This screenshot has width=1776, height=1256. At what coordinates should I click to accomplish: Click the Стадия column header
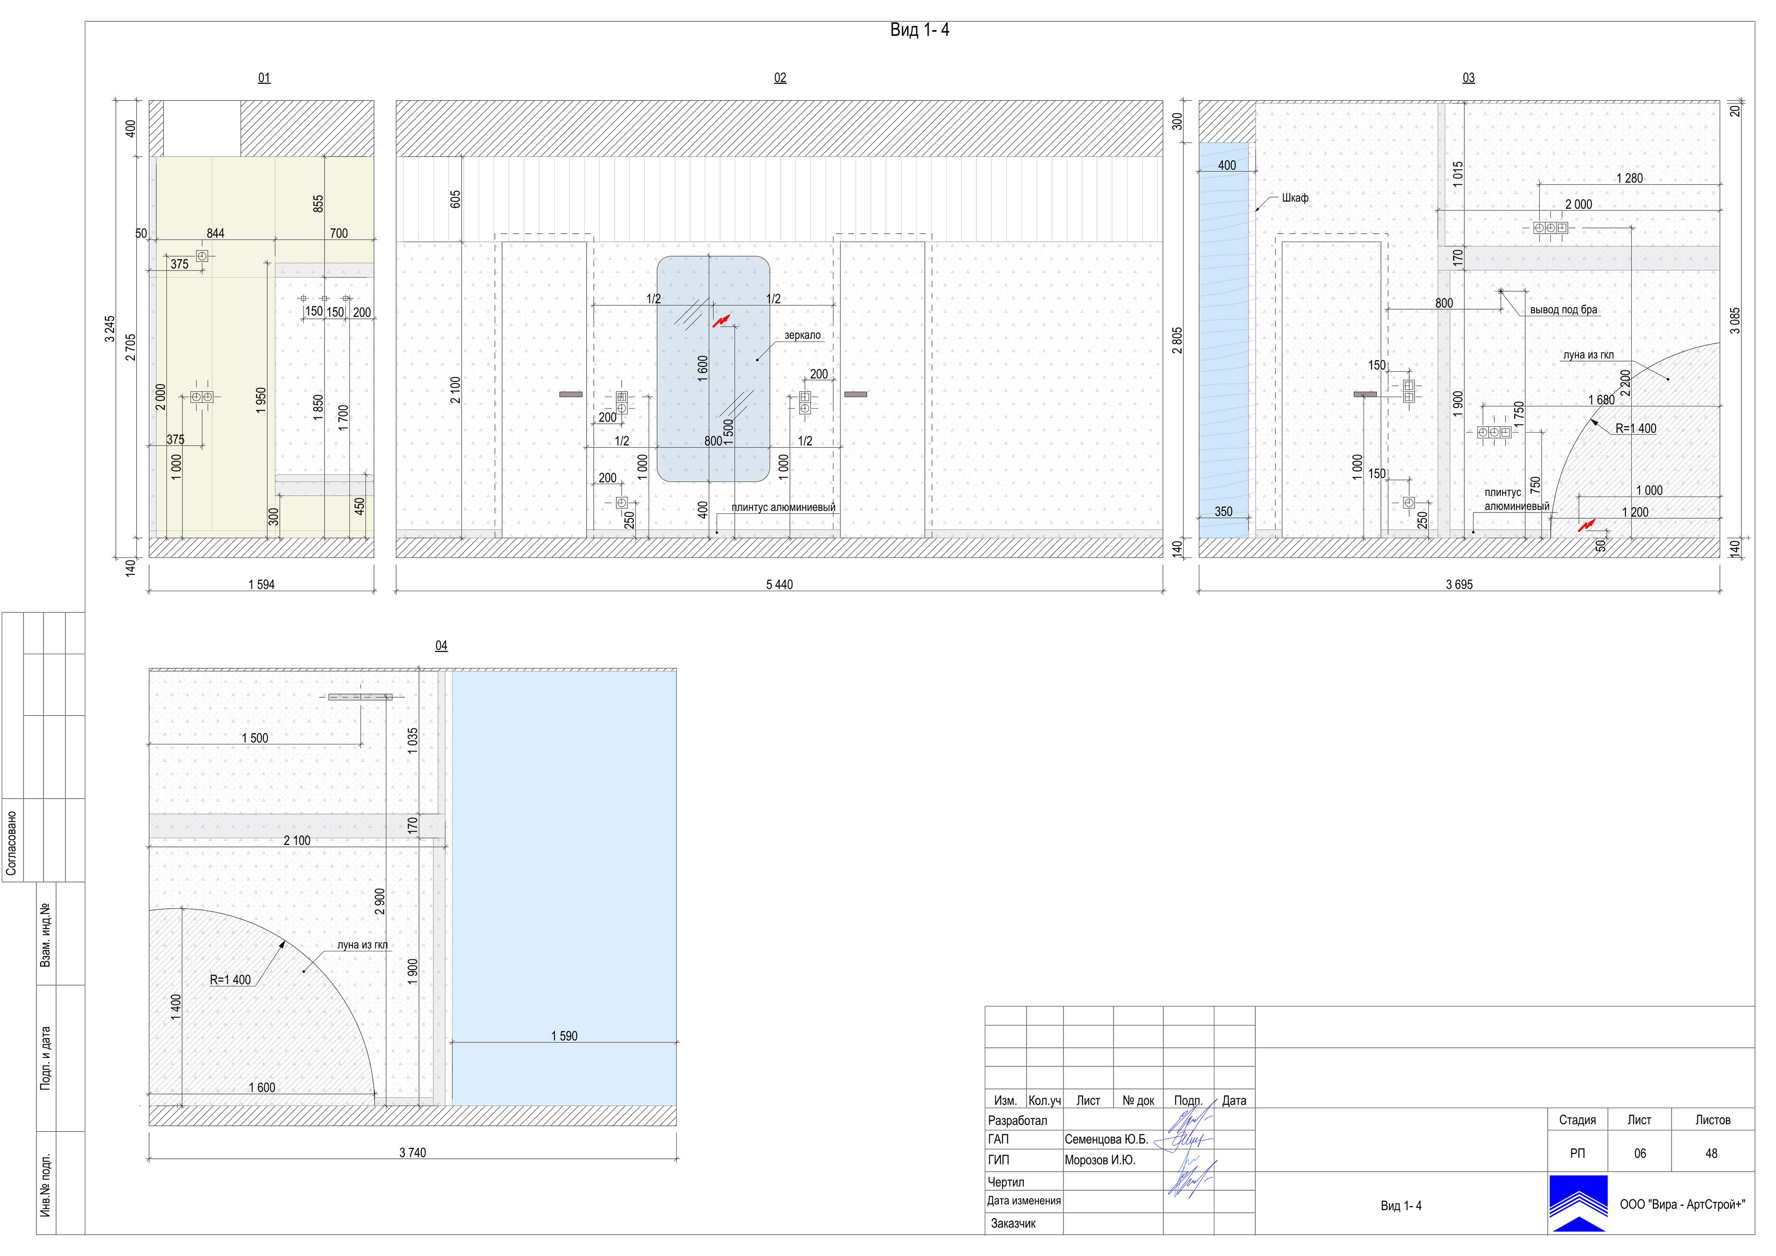pos(1577,1121)
